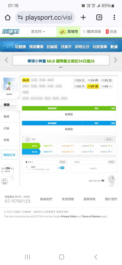The width and height of the screenshot is (122, 265).
Task: Click the Eric0311 profile avatar
Action: [10, 84]
